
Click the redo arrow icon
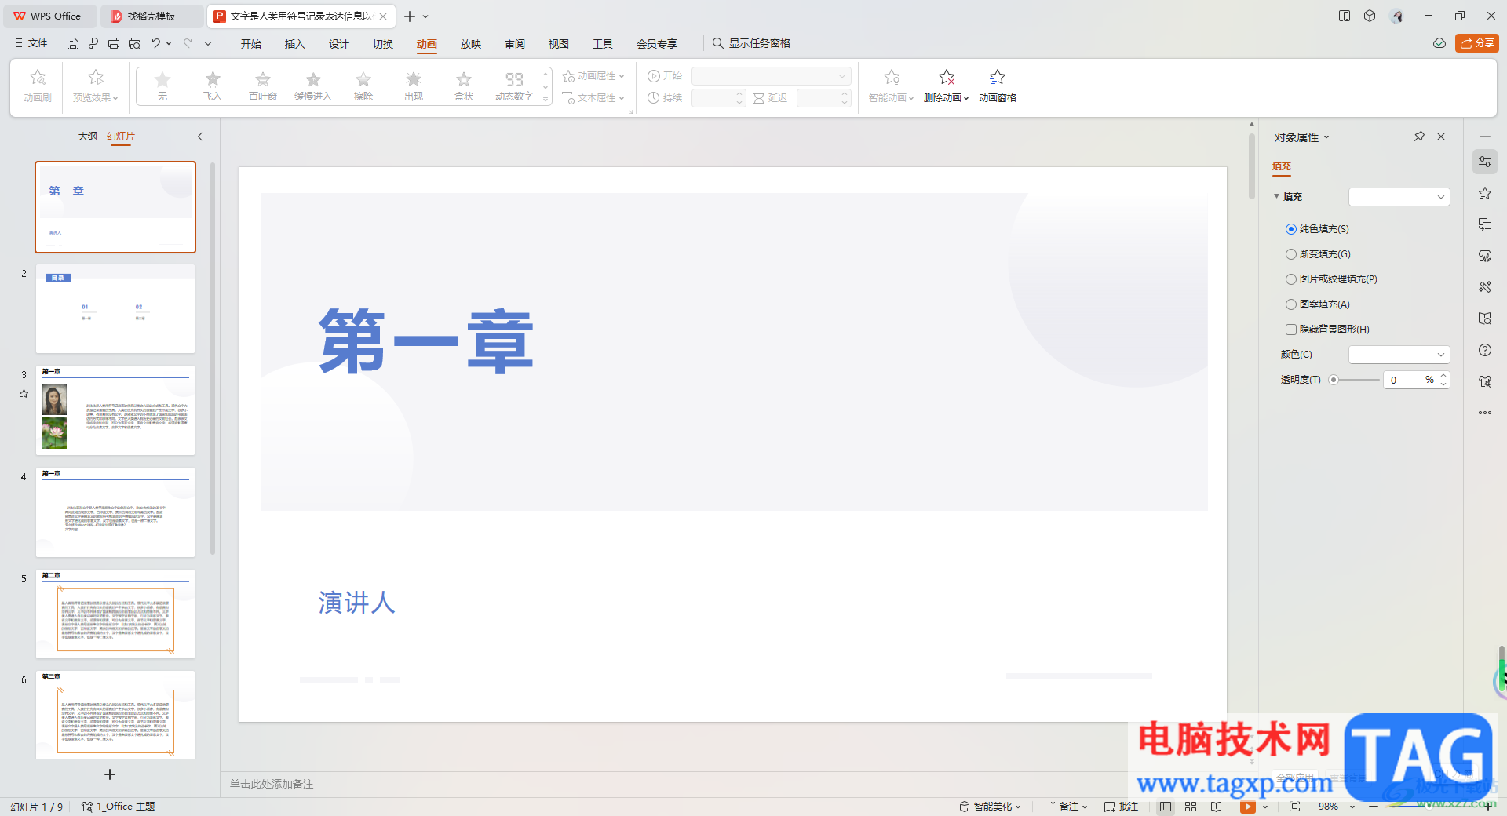188,44
